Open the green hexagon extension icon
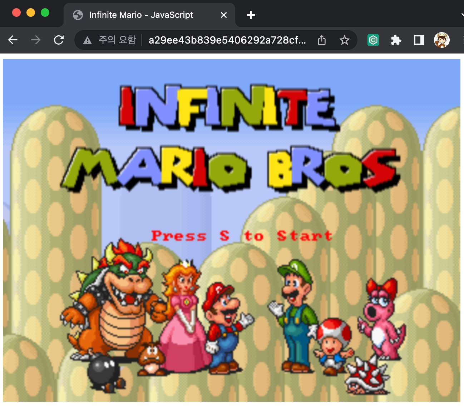This screenshot has width=464, height=407. tap(373, 40)
